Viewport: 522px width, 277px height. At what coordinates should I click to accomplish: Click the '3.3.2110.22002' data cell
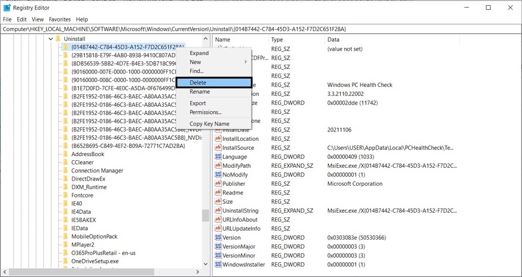click(x=346, y=94)
